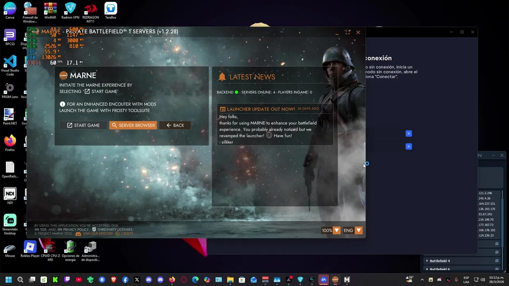
Task: Open the PRIVACY POLICY link
Action: click(x=73, y=230)
